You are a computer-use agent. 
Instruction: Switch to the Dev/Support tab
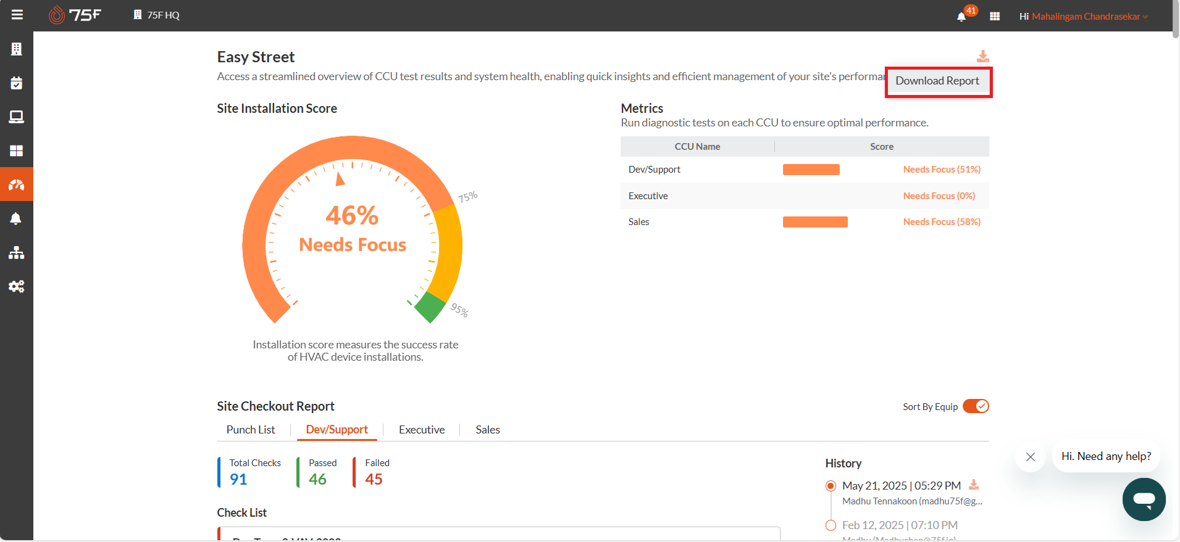pyautogui.click(x=337, y=430)
